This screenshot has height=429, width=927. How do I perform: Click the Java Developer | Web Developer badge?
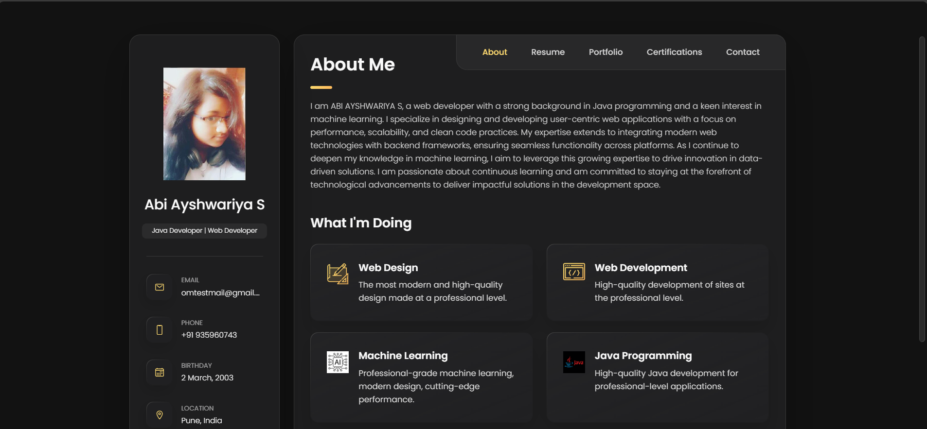[x=204, y=230]
